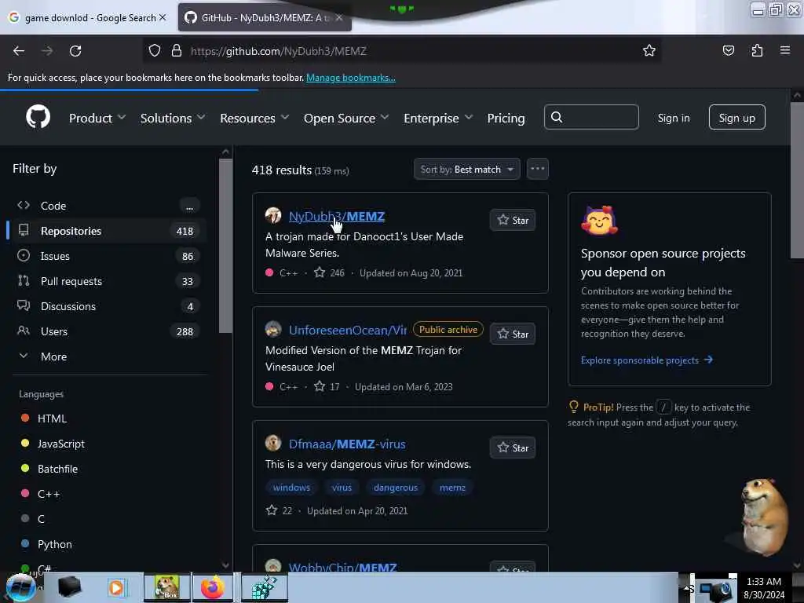Filter by Repositories

[107, 231]
